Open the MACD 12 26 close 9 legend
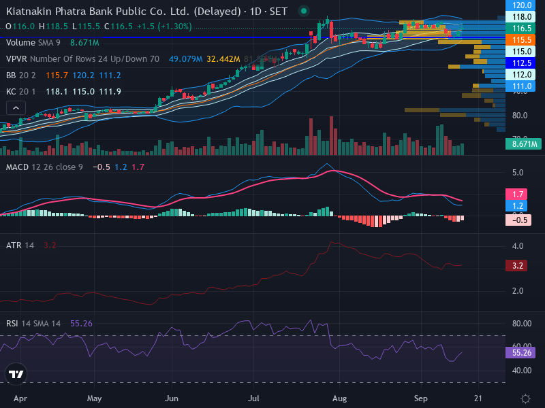The width and height of the screenshot is (545, 408). [44, 167]
